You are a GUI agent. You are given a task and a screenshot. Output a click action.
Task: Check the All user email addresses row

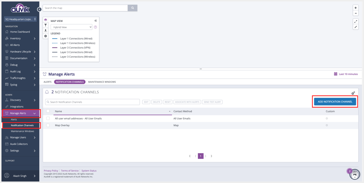[x=48, y=118]
